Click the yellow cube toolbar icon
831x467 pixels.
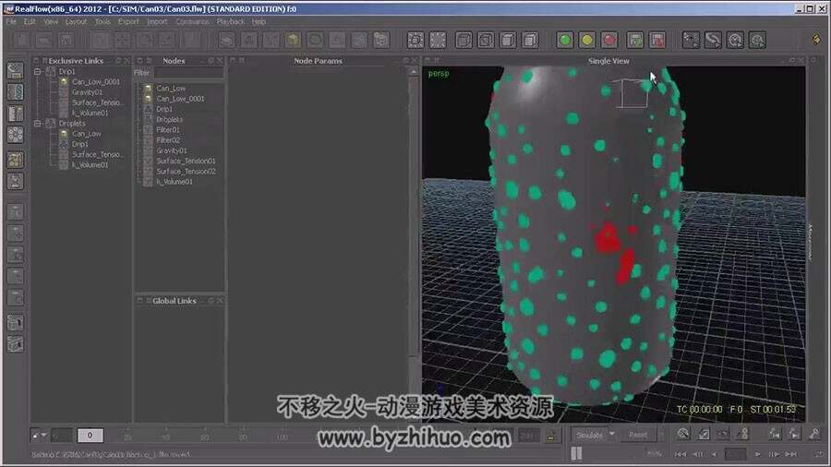293,40
